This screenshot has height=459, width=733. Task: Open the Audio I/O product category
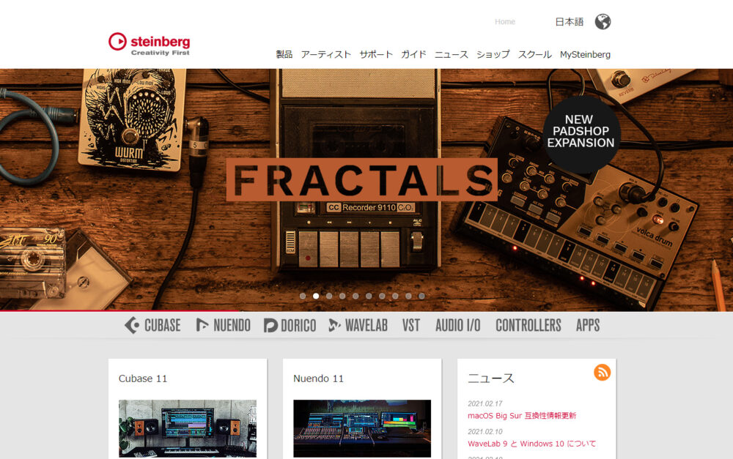point(458,325)
